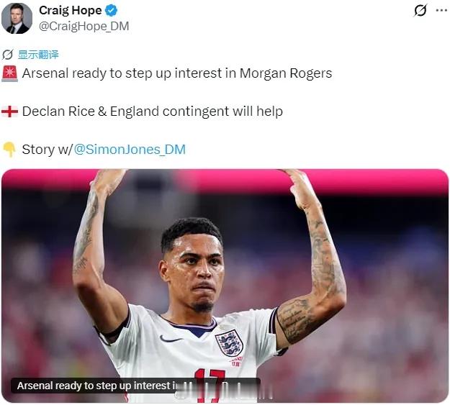The width and height of the screenshot is (450, 405).
Task: Click the England crest on the shirt in photo
Action: 229,342
